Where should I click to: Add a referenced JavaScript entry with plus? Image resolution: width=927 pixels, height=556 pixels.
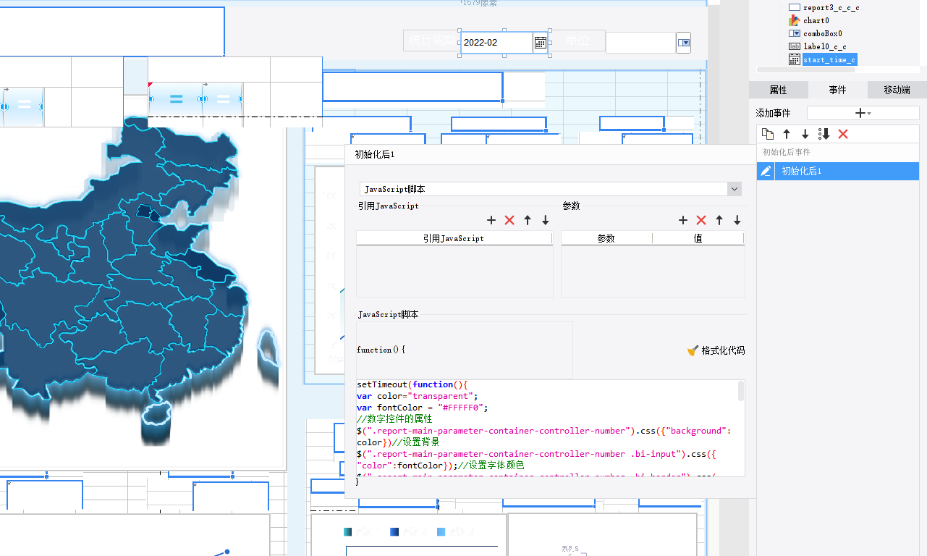pyautogui.click(x=491, y=220)
